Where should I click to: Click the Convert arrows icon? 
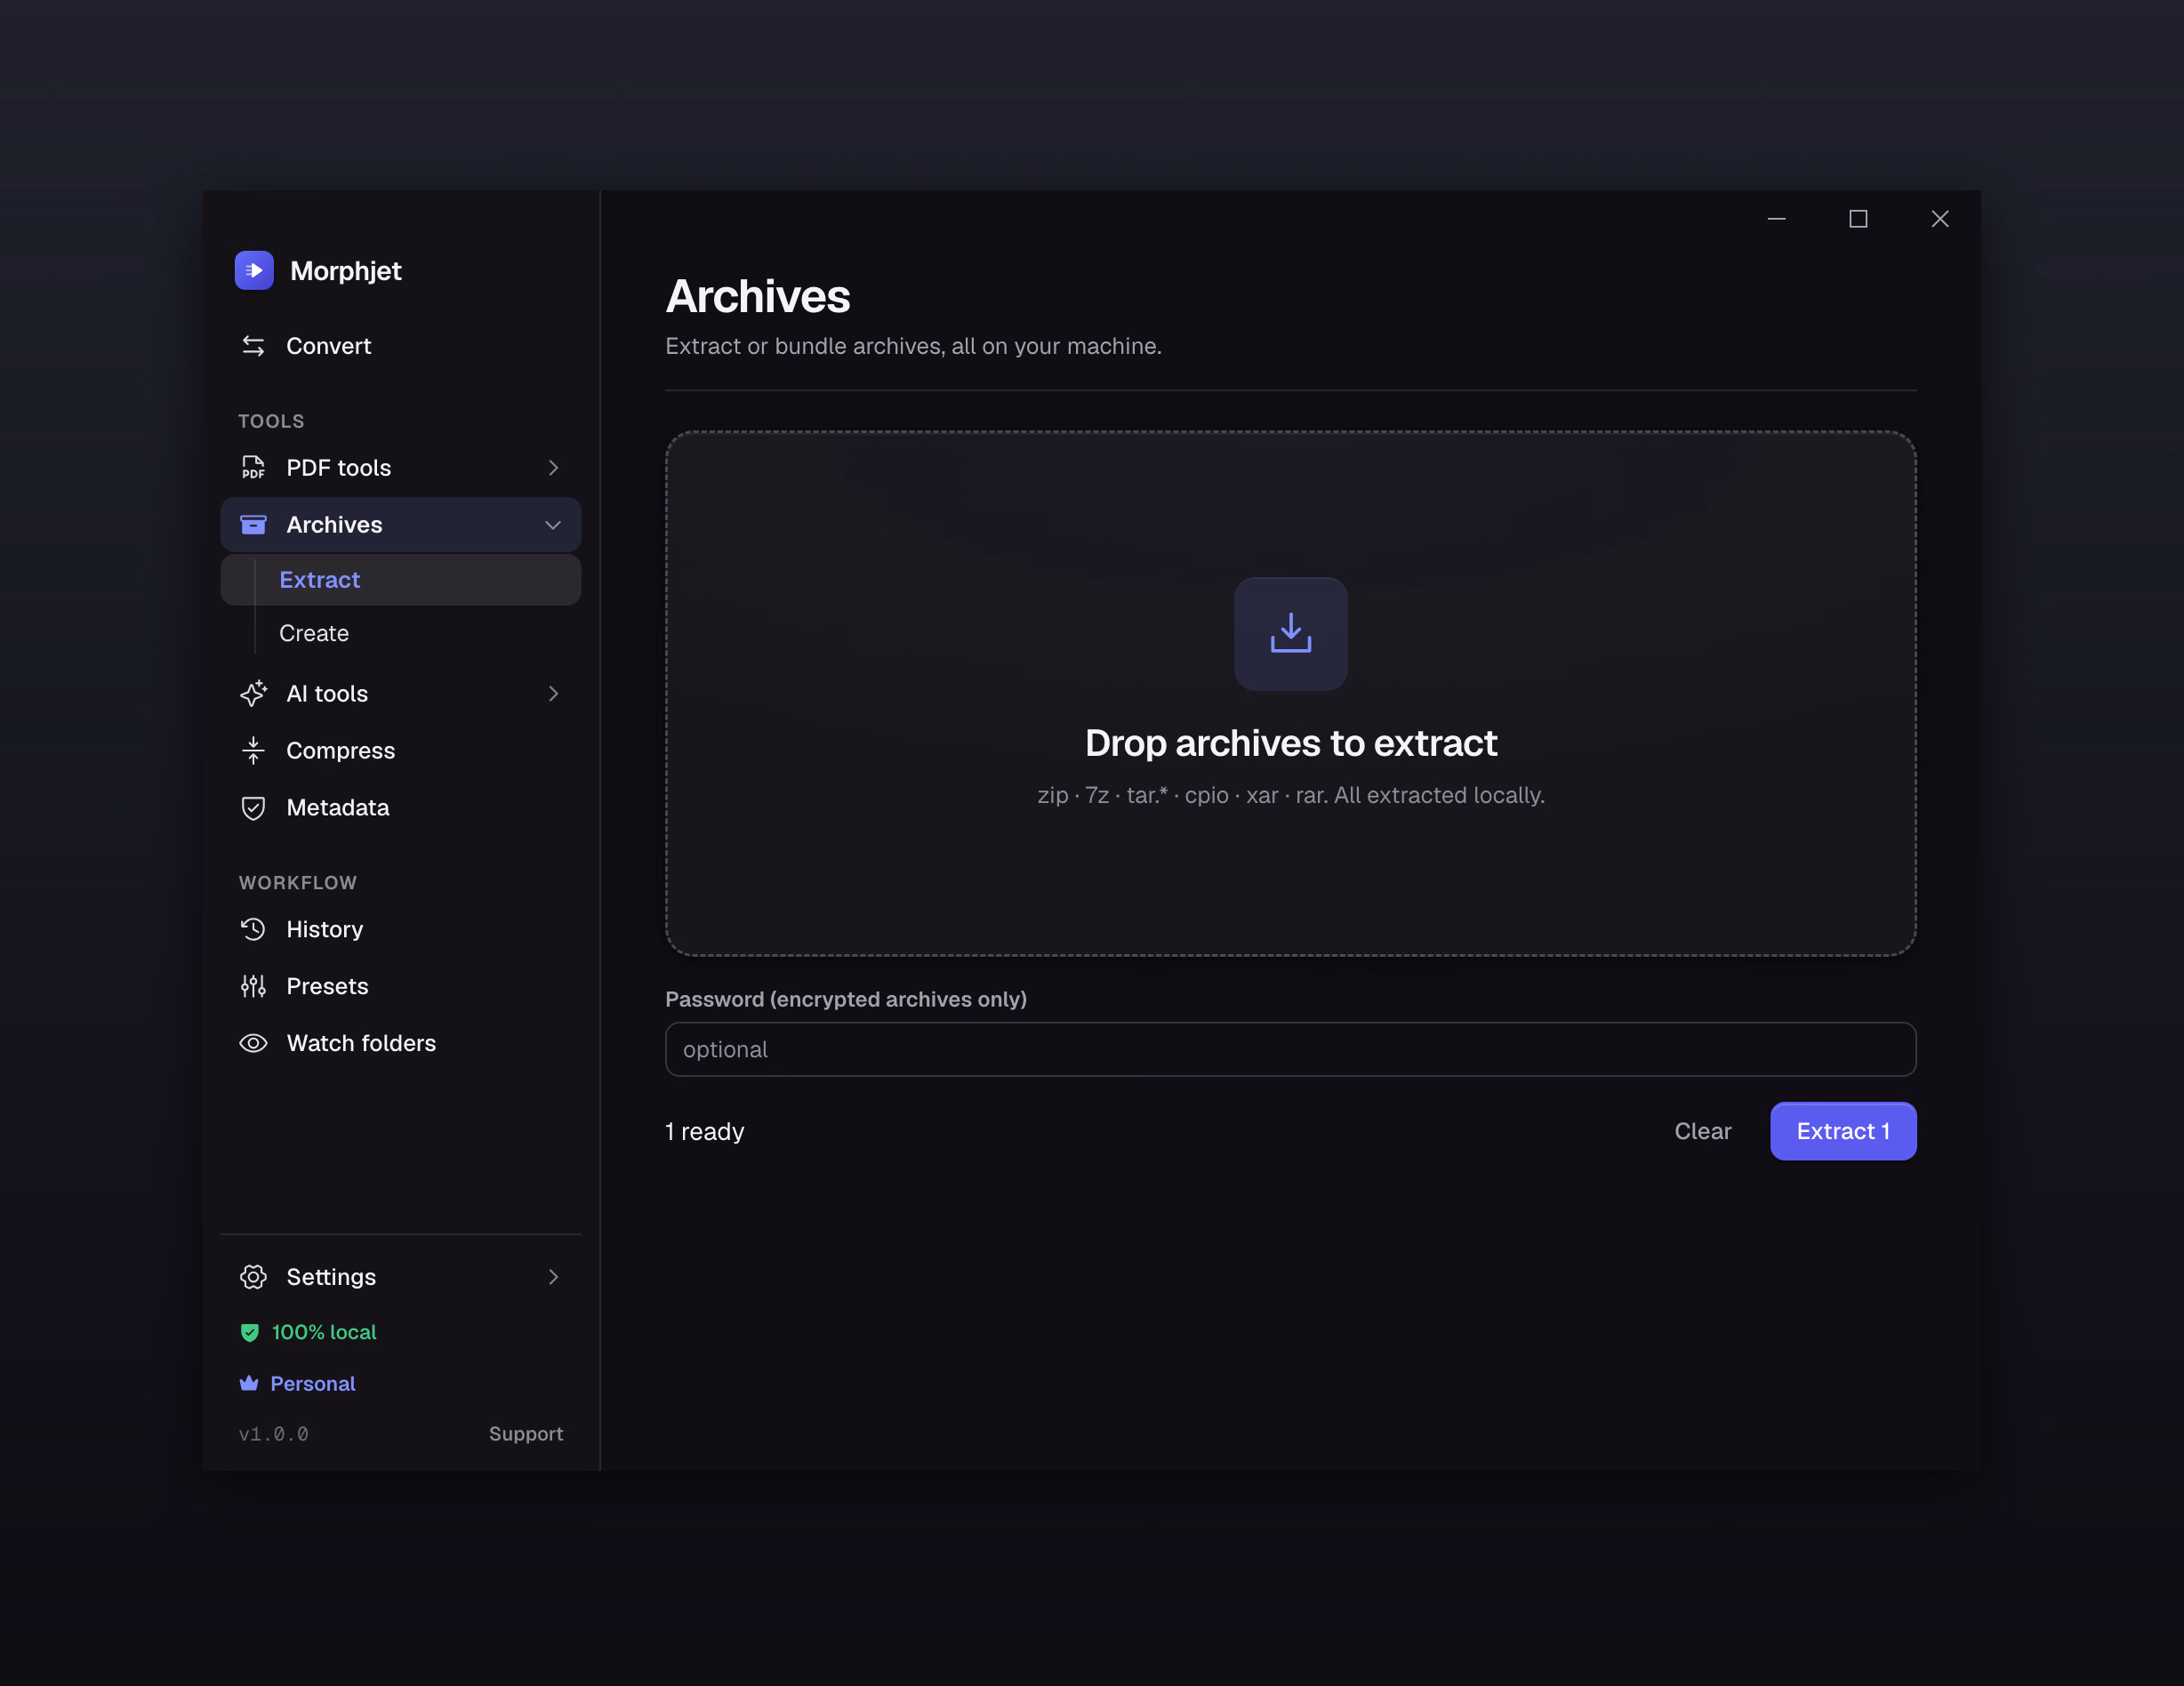(253, 346)
